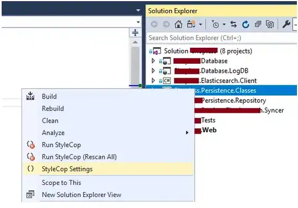Click the Home icon in Solution Explorer
The width and height of the screenshot is (298, 208).
(178, 24)
